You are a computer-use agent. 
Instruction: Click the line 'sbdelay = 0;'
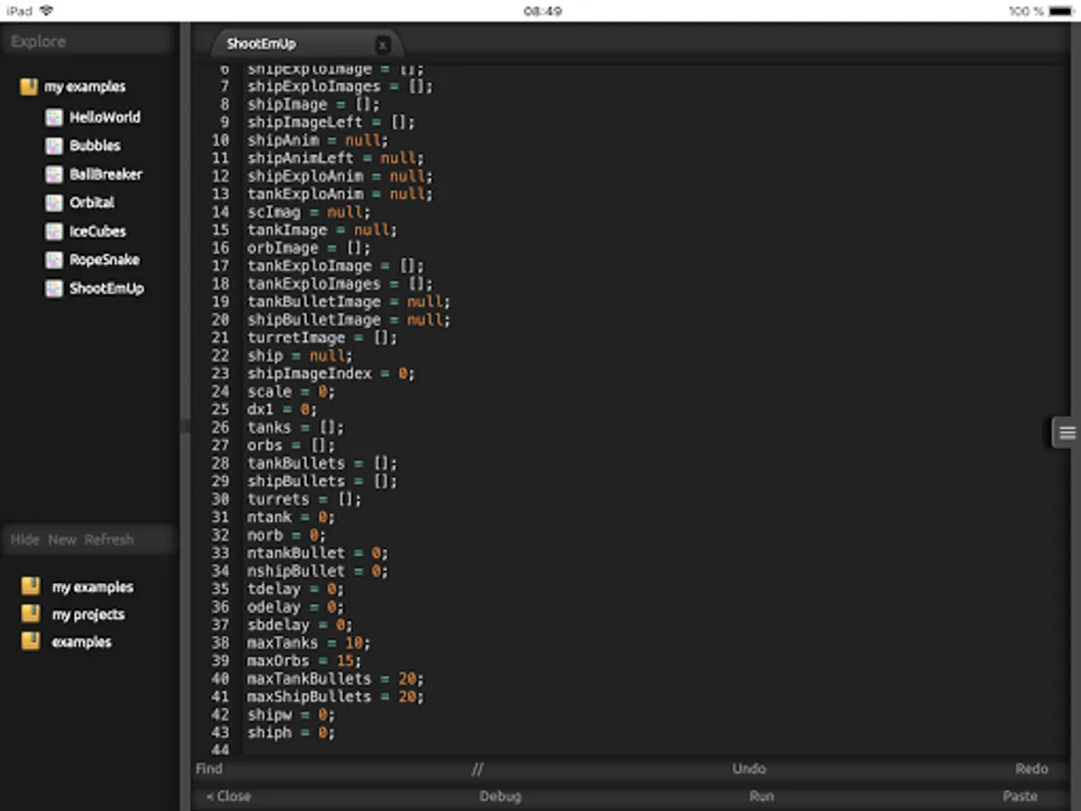300,624
